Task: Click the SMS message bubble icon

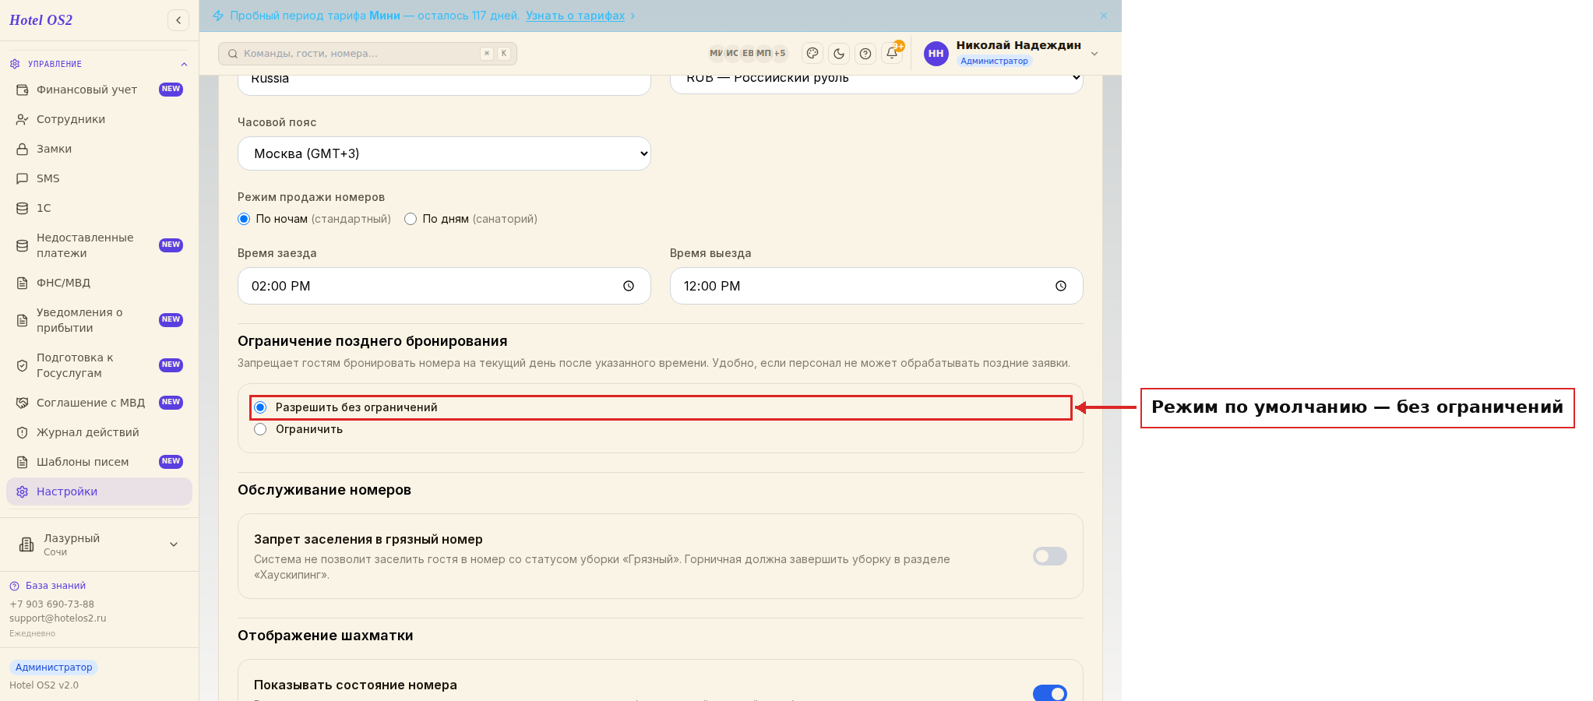Action: point(23,178)
